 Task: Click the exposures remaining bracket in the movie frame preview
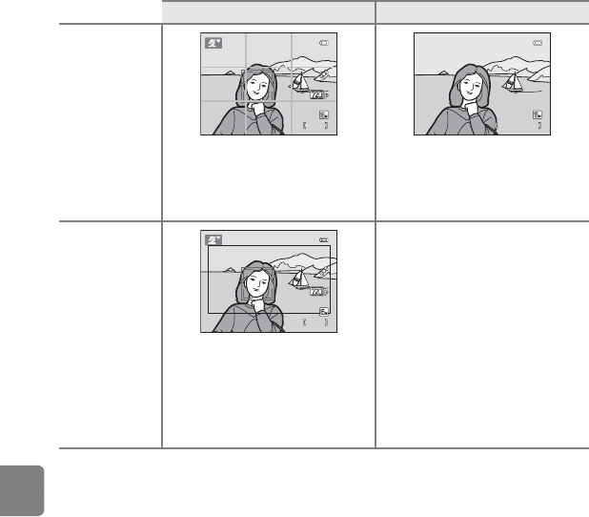[315, 322]
